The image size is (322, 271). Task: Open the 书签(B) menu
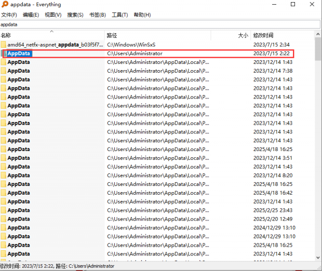(x=97, y=15)
